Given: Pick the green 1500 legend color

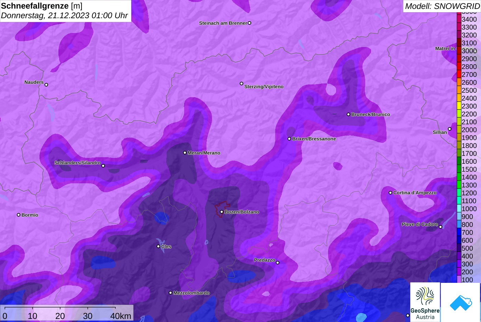Looking at the screenshot, I should pos(459,169).
